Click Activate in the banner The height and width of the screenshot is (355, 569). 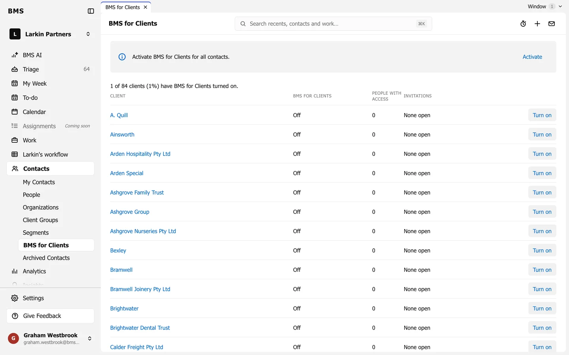coord(532,57)
